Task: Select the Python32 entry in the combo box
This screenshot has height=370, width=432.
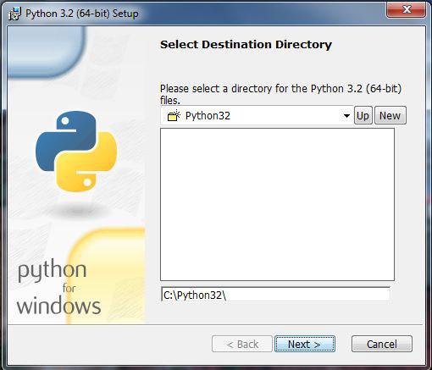Action: tap(257, 116)
